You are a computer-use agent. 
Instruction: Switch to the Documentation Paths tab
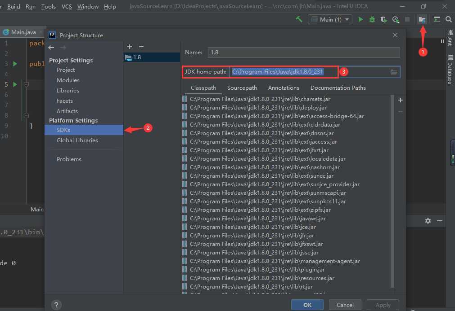tap(338, 88)
